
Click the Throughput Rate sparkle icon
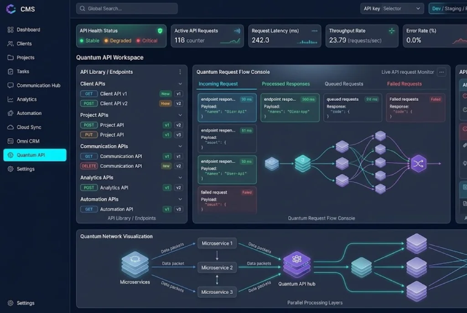click(x=392, y=31)
